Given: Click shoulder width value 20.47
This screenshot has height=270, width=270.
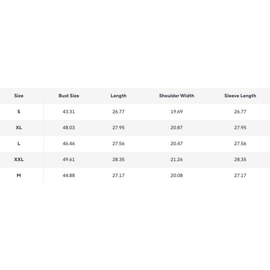Looking at the screenshot, I should tap(177, 144).
